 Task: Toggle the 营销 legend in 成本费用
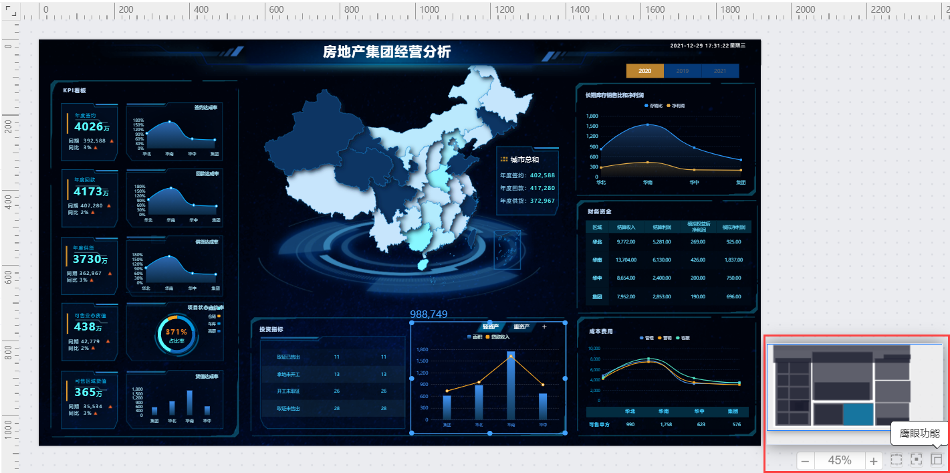[x=665, y=339]
